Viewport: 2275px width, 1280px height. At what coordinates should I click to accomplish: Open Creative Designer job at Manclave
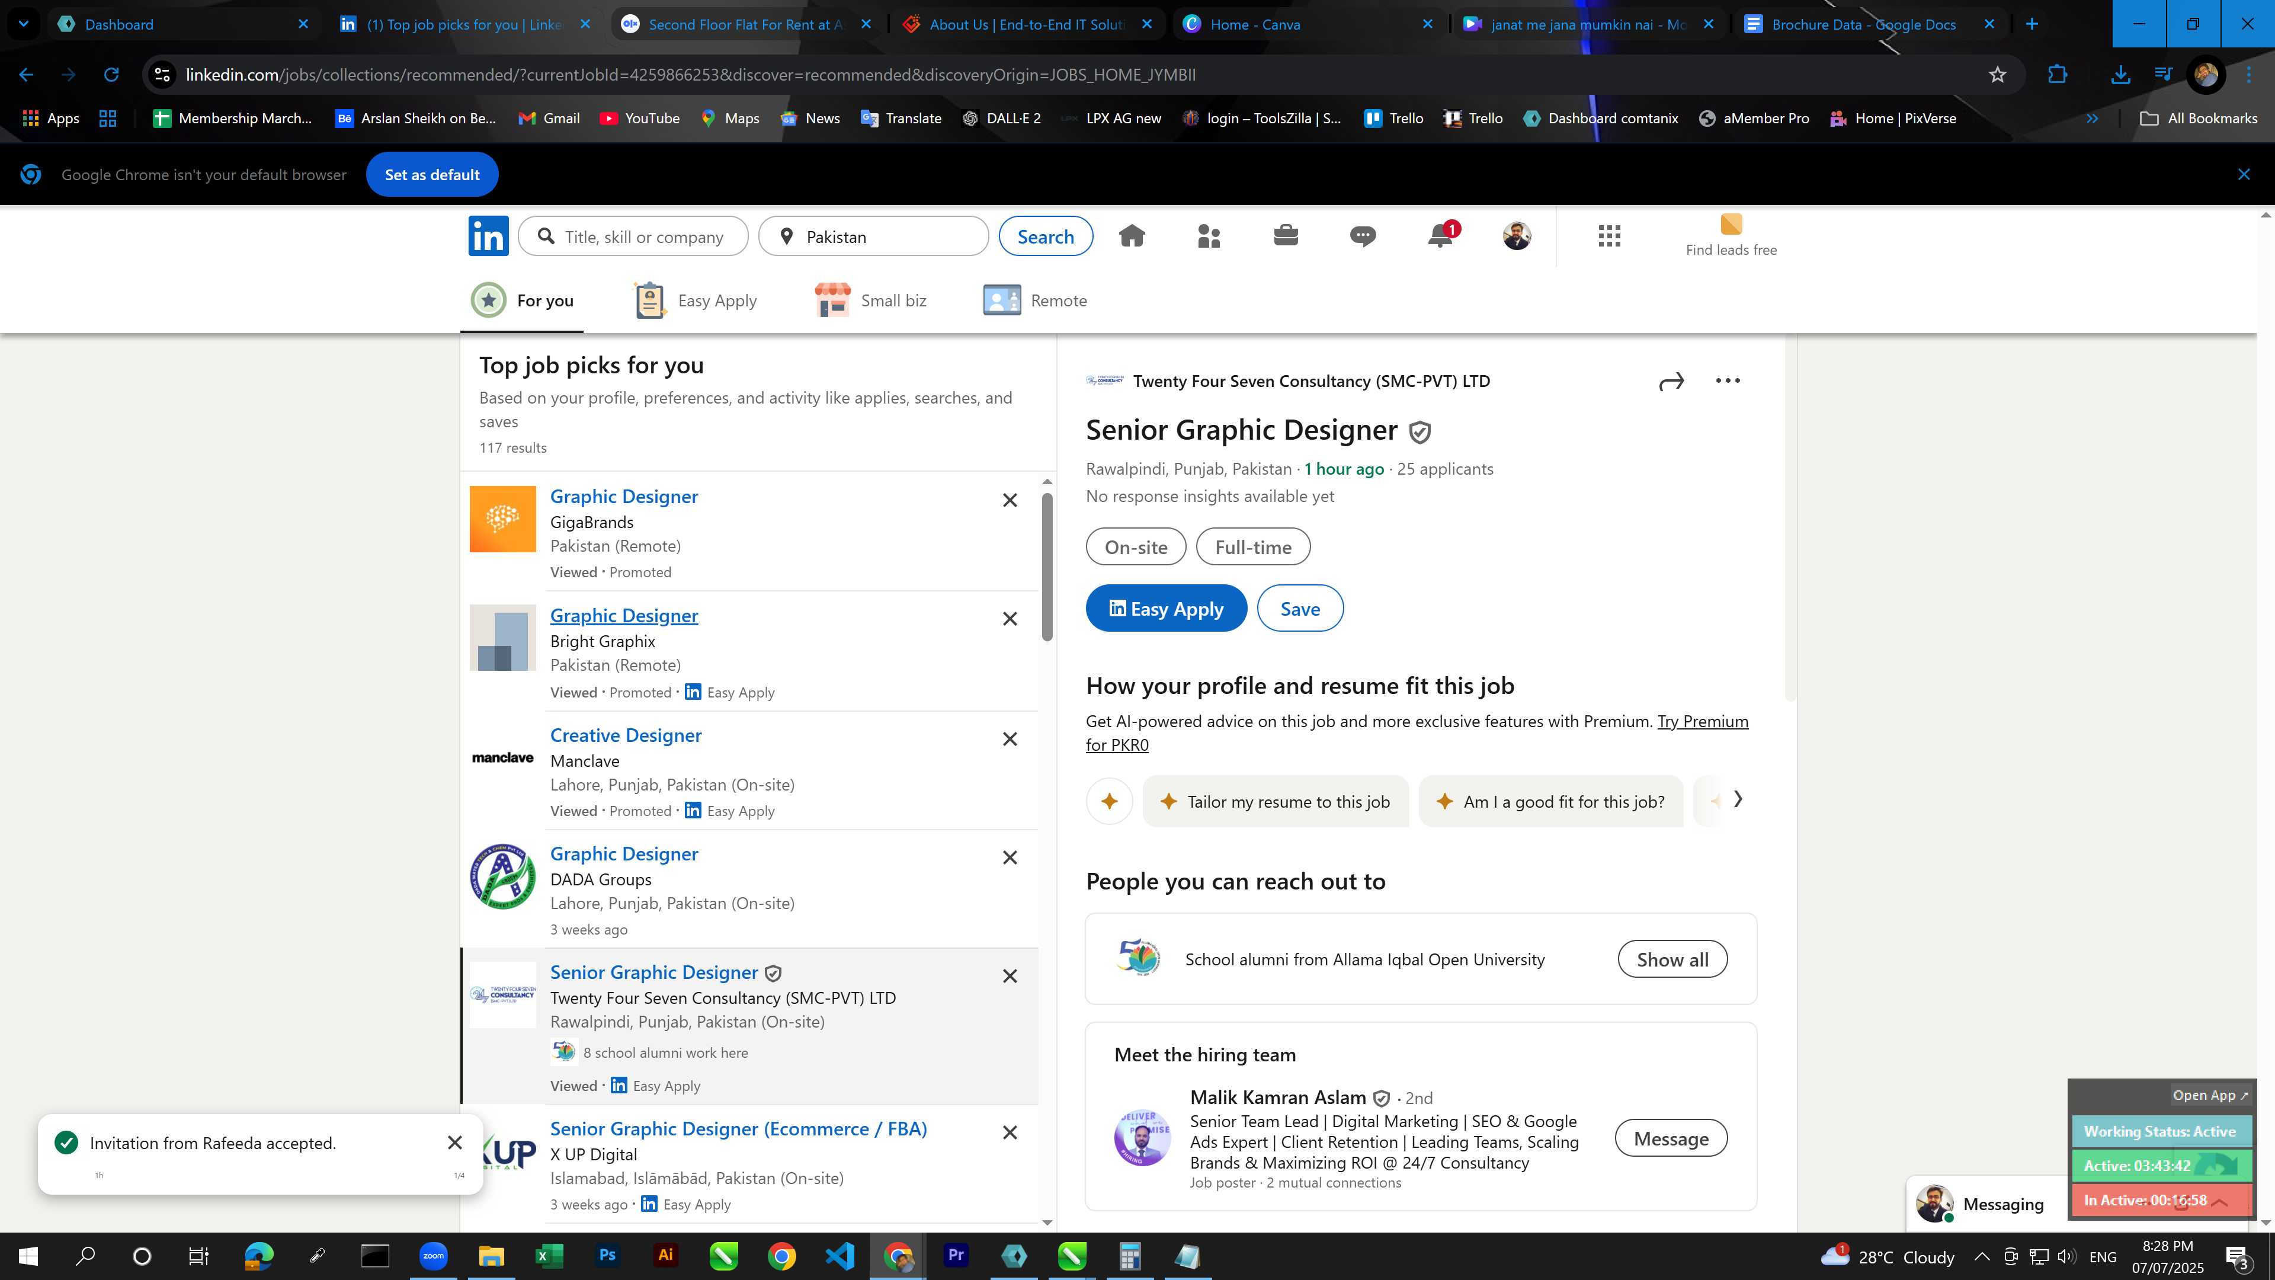tap(625, 736)
